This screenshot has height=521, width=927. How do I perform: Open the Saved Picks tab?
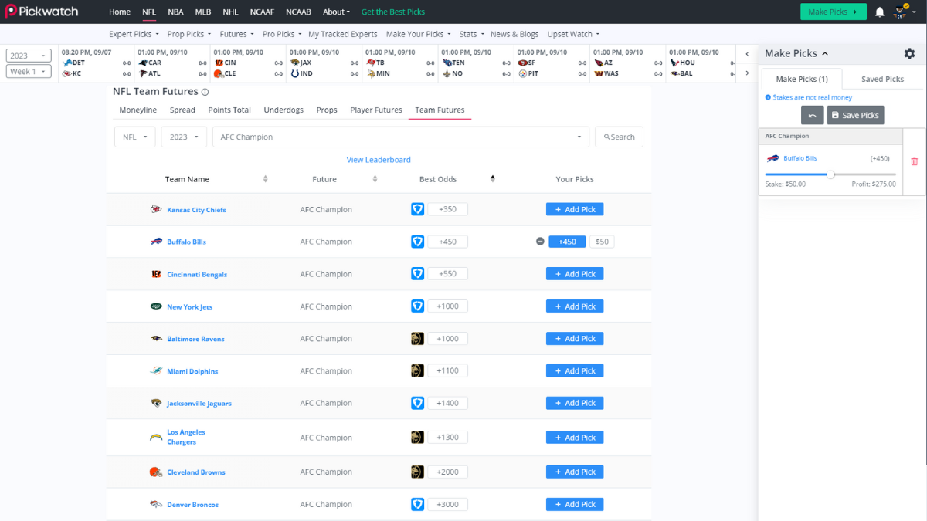click(882, 79)
